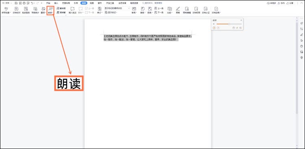This screenshot has height=149, width=305.
Task: Switch to the 页面布局 tab
Action: click(x=66, y=3)
